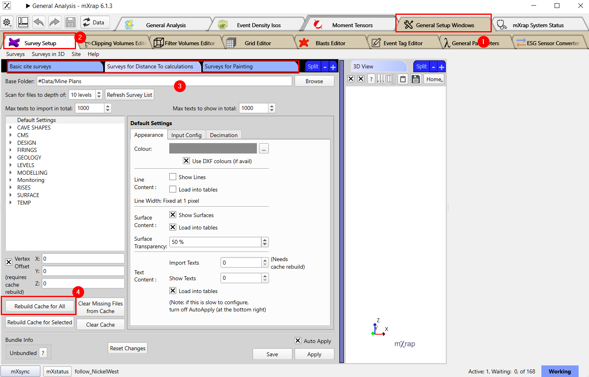Click the window layout icon
Image resolution: width=589 pixels, height=377 pixels.
tap(23, 22)
